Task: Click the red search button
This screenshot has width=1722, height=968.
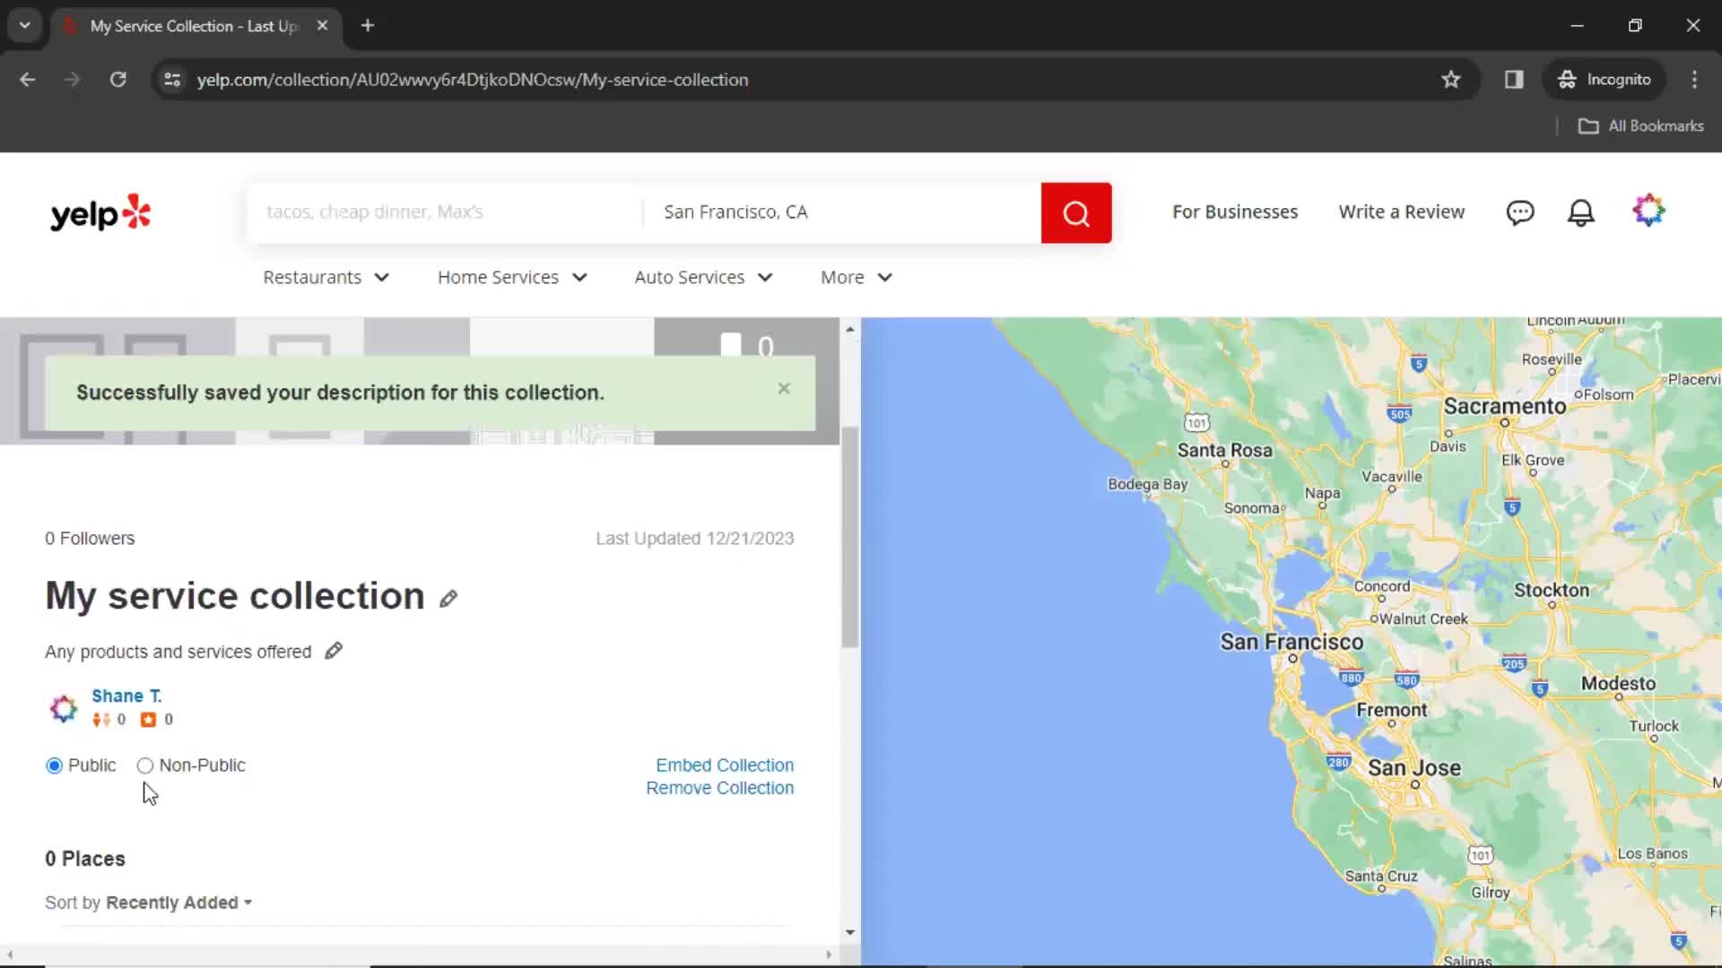Action: (1075, 212)
